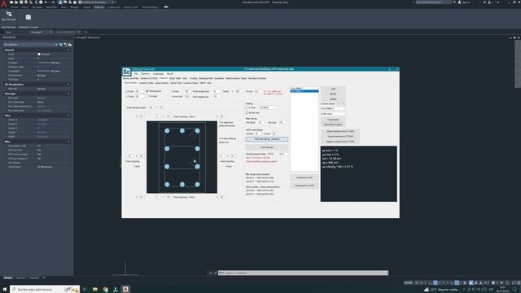Select the Rectangular section radio button
The height and width of the screenshot is (293, 521).
point(147,91)
